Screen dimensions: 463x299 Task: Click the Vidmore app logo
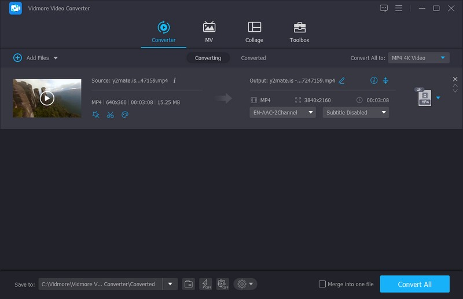16,8
